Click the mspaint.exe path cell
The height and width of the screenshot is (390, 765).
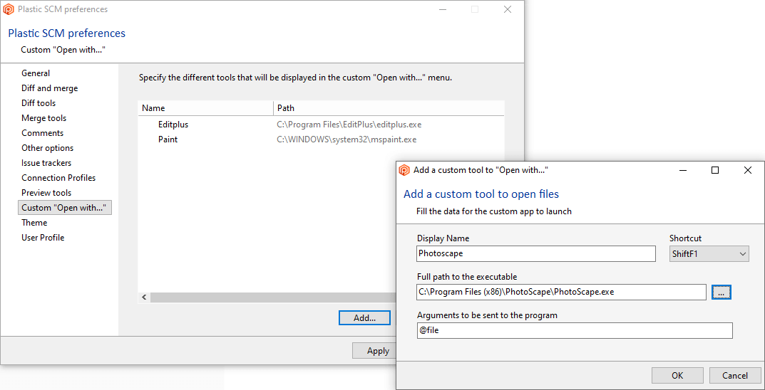click(346, 139)
